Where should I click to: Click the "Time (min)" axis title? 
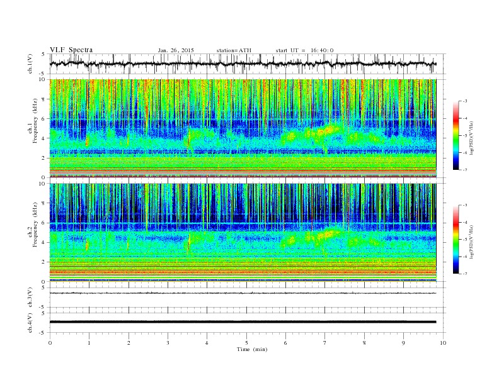pyautogui.click(x=252, y=349)
